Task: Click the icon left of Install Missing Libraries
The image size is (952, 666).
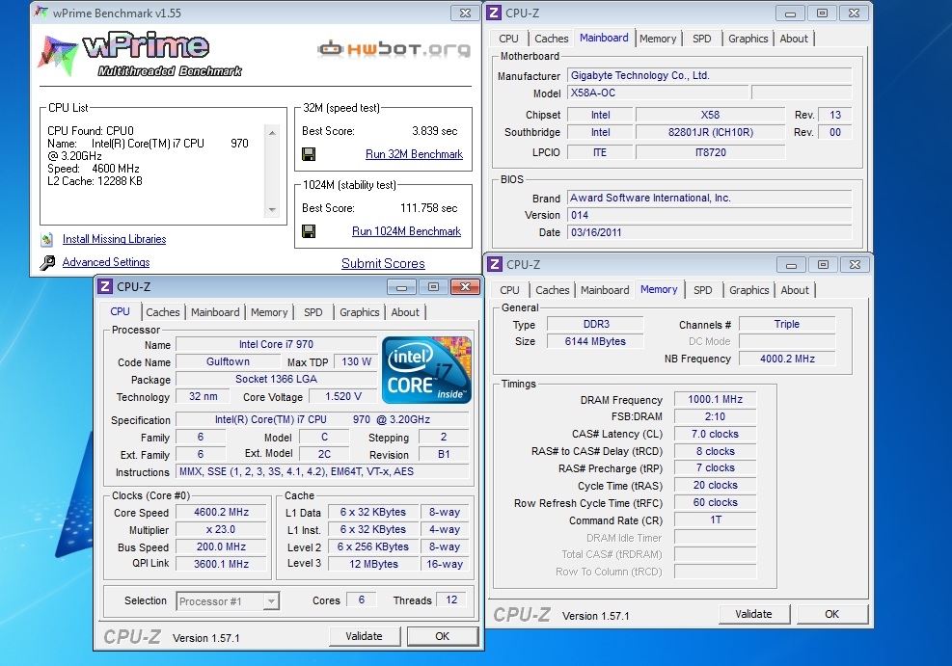Action: 46,240
